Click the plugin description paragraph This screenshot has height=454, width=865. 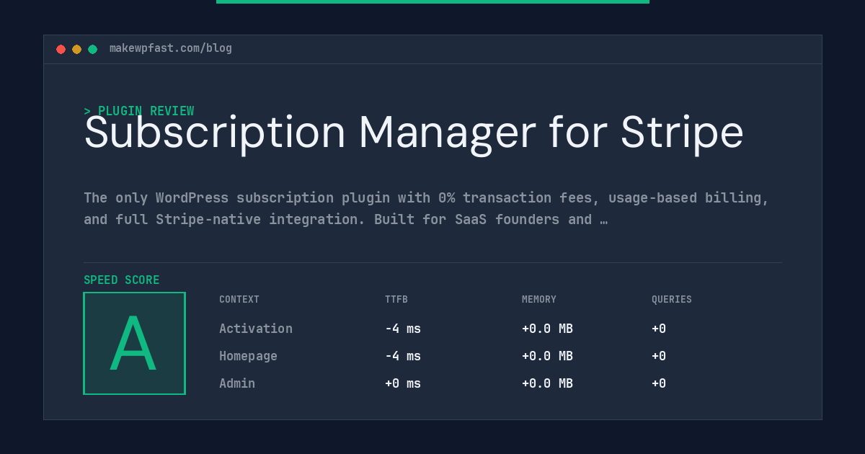(427, 208)
